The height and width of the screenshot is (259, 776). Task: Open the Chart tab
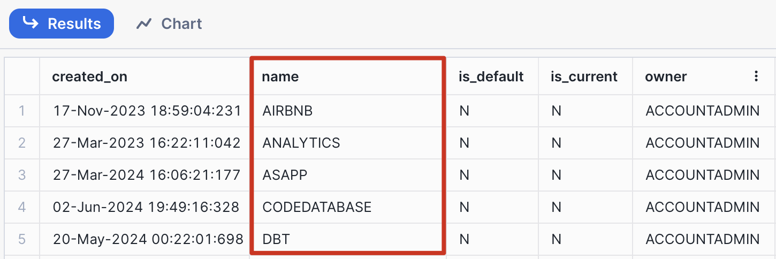169,24
